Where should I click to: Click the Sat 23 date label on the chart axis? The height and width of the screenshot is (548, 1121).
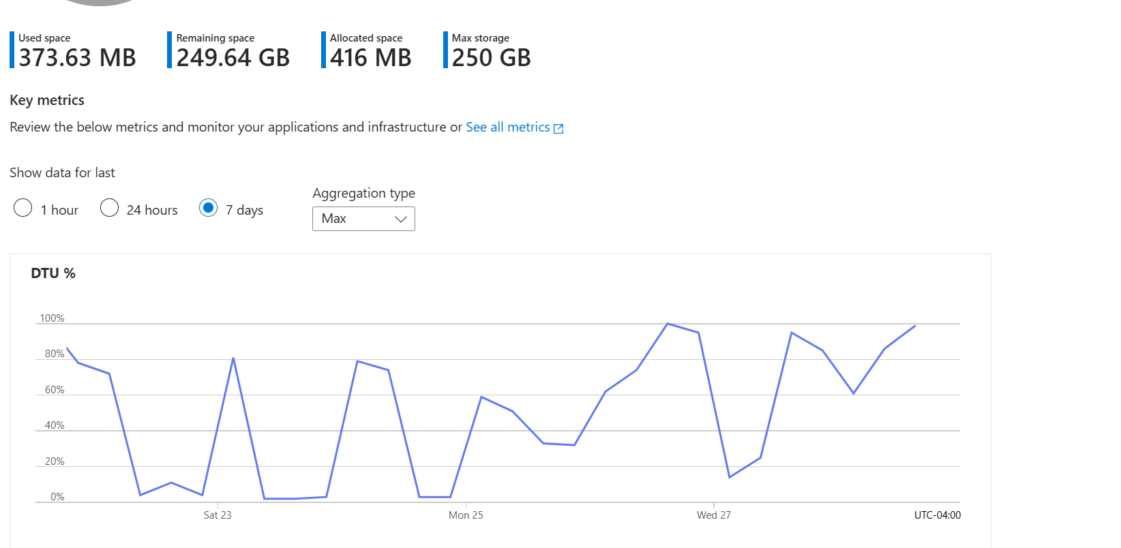pos(218,515)
